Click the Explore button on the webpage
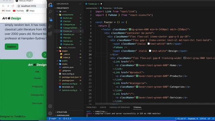 11,47
